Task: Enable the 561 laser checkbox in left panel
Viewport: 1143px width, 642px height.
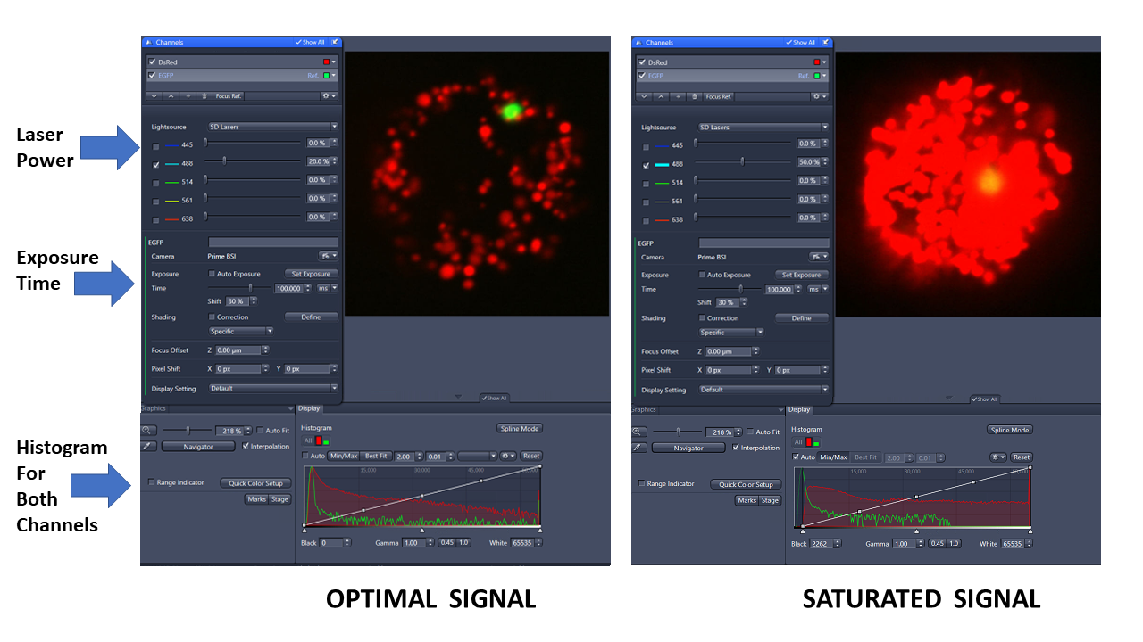Action: 156,201
